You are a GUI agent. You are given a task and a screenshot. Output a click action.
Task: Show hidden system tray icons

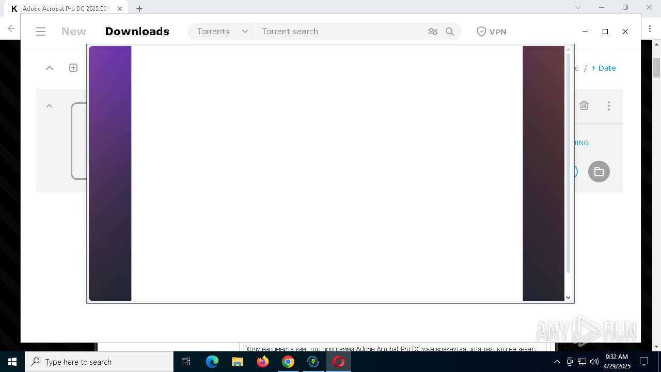click(x=557, y=362)
